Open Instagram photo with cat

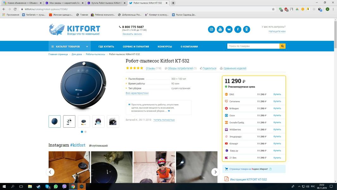click(112, 167)
